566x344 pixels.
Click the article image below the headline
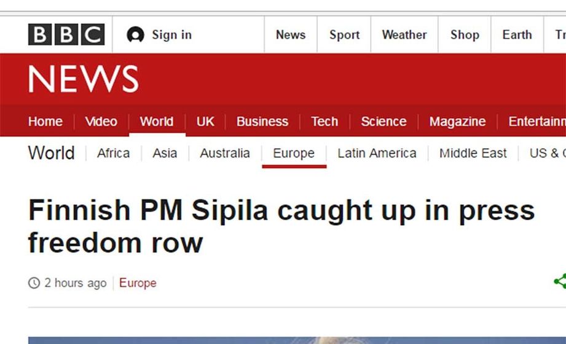pyautogui.click(x=295, y=340)
